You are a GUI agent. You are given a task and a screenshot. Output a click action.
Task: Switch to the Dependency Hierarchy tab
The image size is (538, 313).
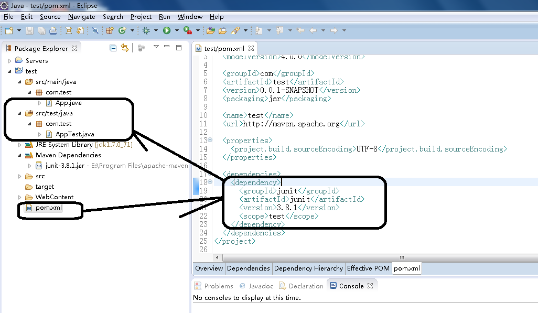pyautogui.click(x=308, y=268)
